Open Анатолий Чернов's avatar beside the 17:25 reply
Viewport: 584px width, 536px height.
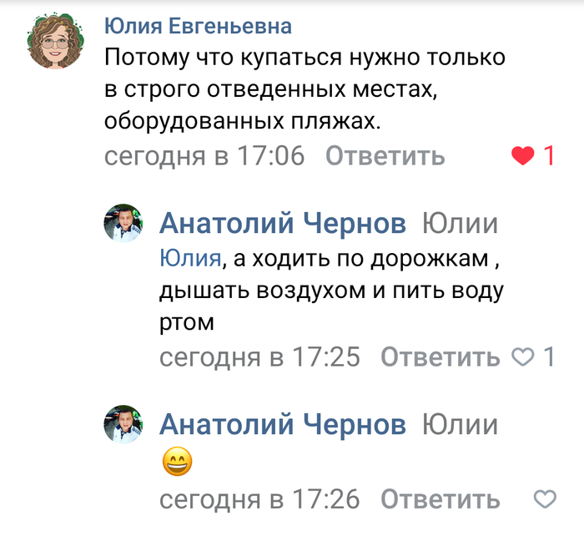click(x=123, y=224)
